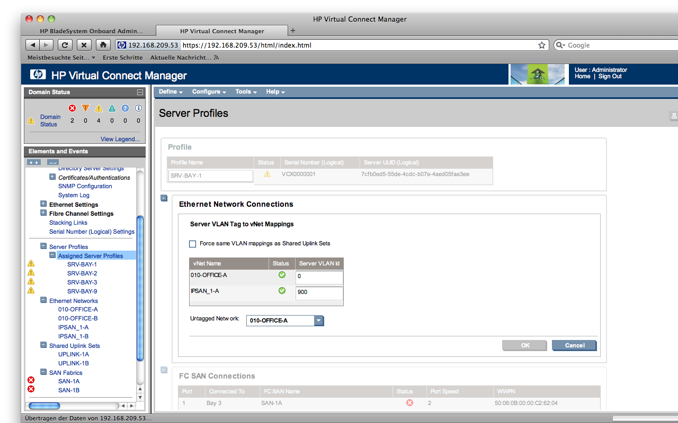678x423 pixels.
Task: Collapse FC SAN Connections section
Action: [164, 370]
